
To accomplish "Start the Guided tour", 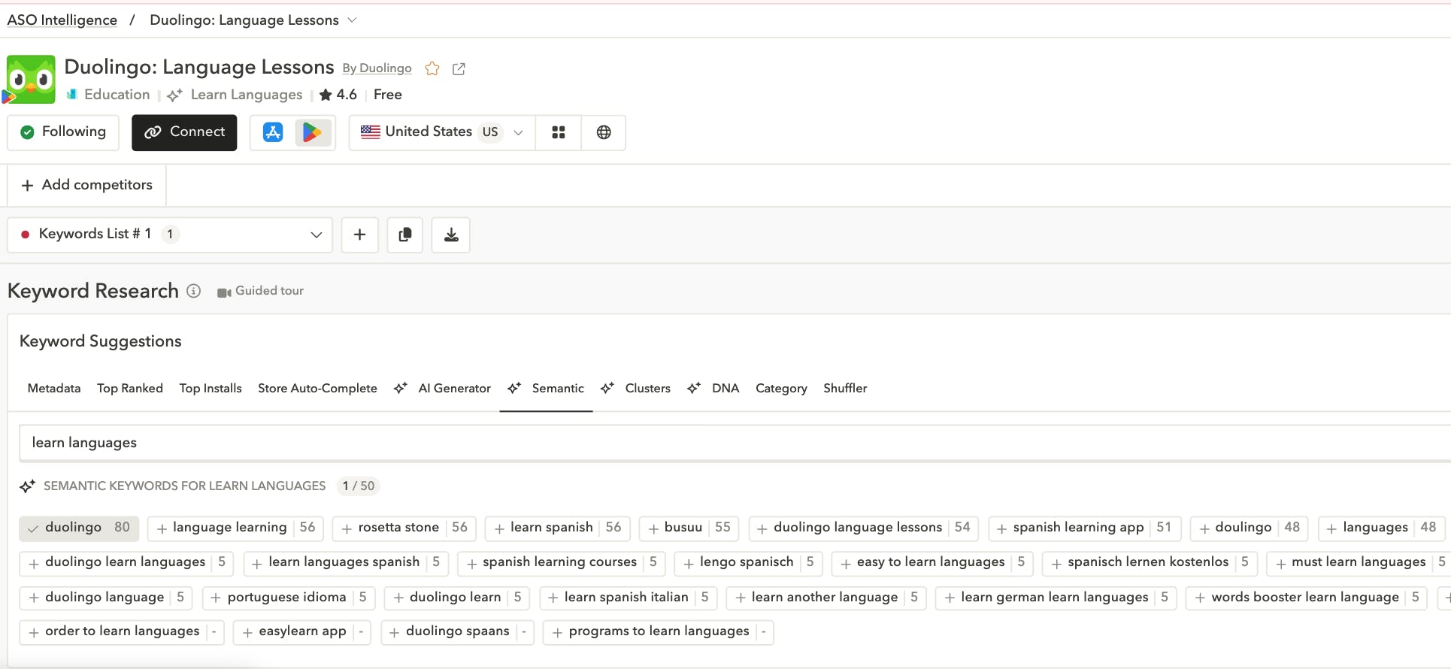I will pyautogui.click(x=261, y=291).
